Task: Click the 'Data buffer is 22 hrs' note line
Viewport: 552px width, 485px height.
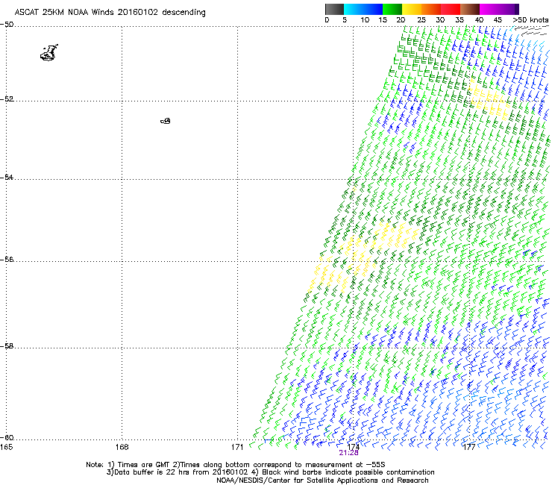Action: [270, 472]
